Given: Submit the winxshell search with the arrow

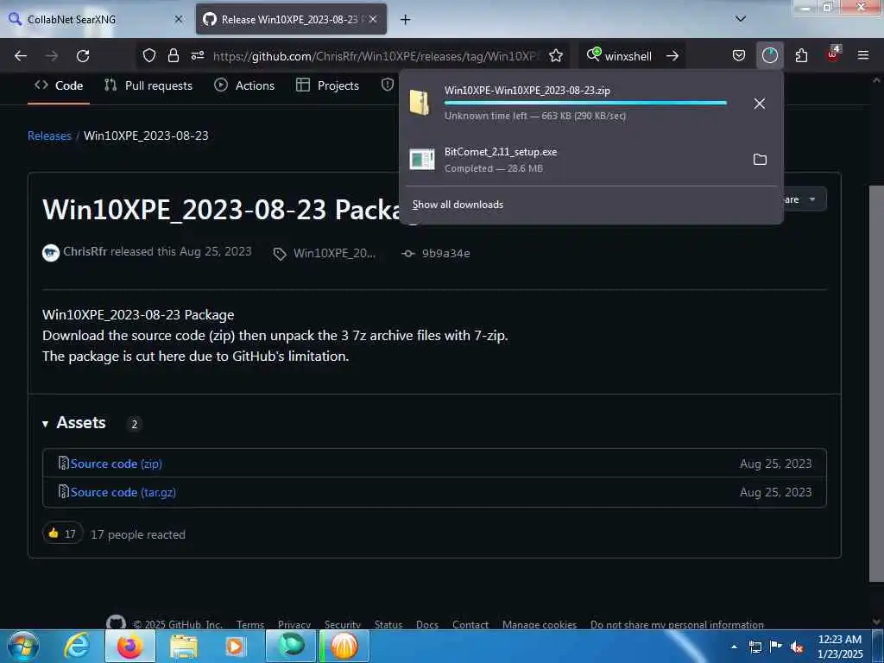Looking at the screenshot, I should coord(672,56).
